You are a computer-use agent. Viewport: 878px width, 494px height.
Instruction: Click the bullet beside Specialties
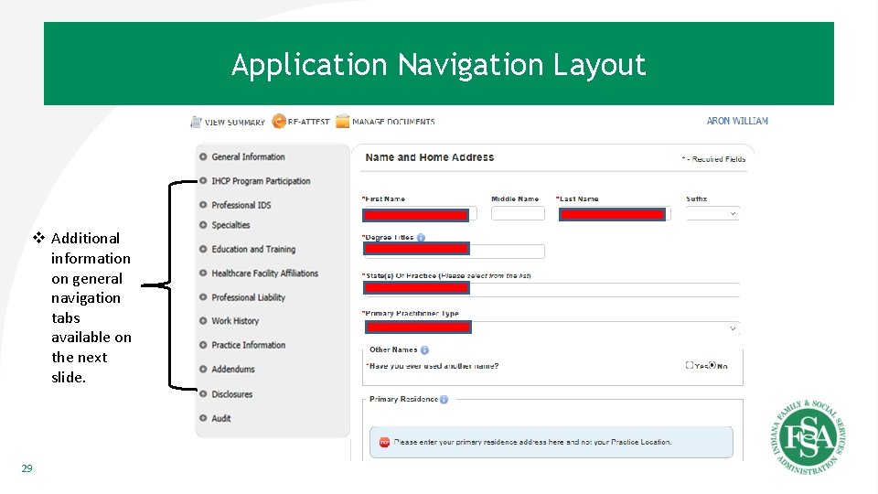[x=203, y=225]
